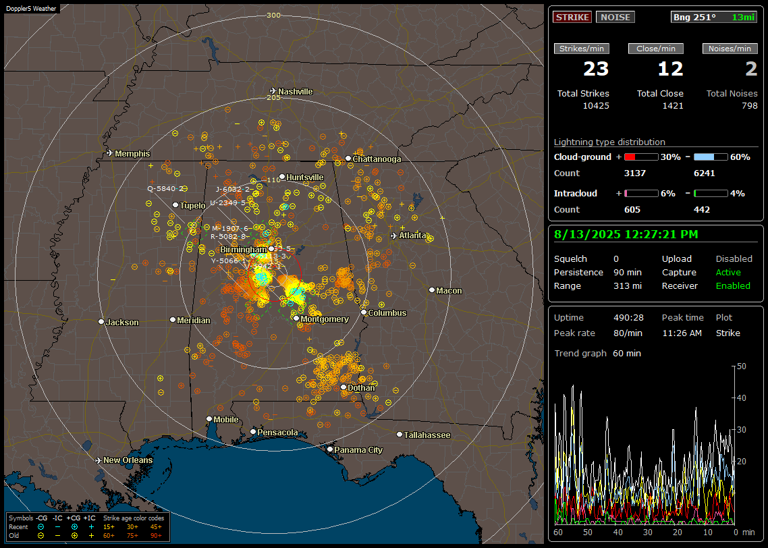Select the Macon city marker dot

pyautogui.click(x=432, y=290)
